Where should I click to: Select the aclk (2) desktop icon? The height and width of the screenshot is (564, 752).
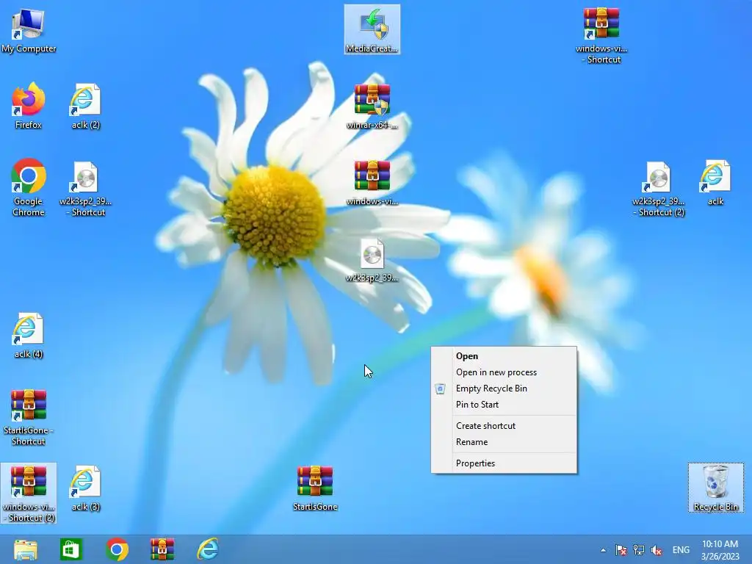(x=85, y=106)
